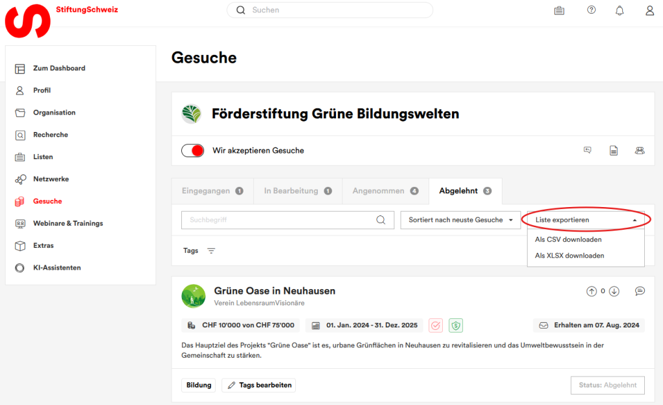This screenshot has width=663, height=405.
Task: Open the document icon beside accept toggle
Action: point(613,151)
